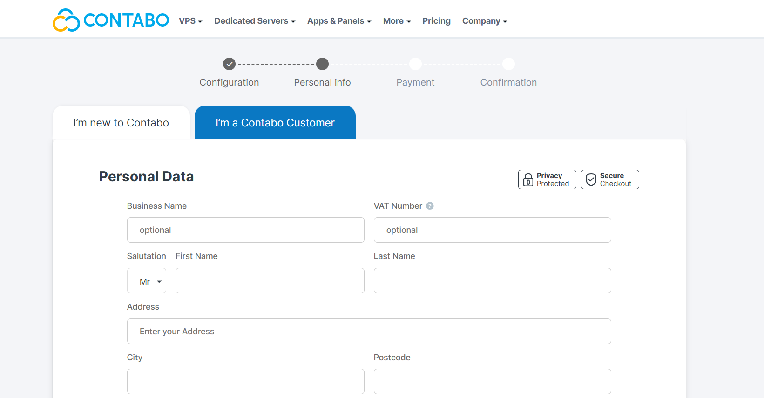Click the City input field

[246, 381]
